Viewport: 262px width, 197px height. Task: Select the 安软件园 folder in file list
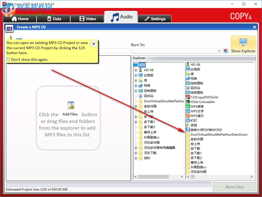[195, 139]
